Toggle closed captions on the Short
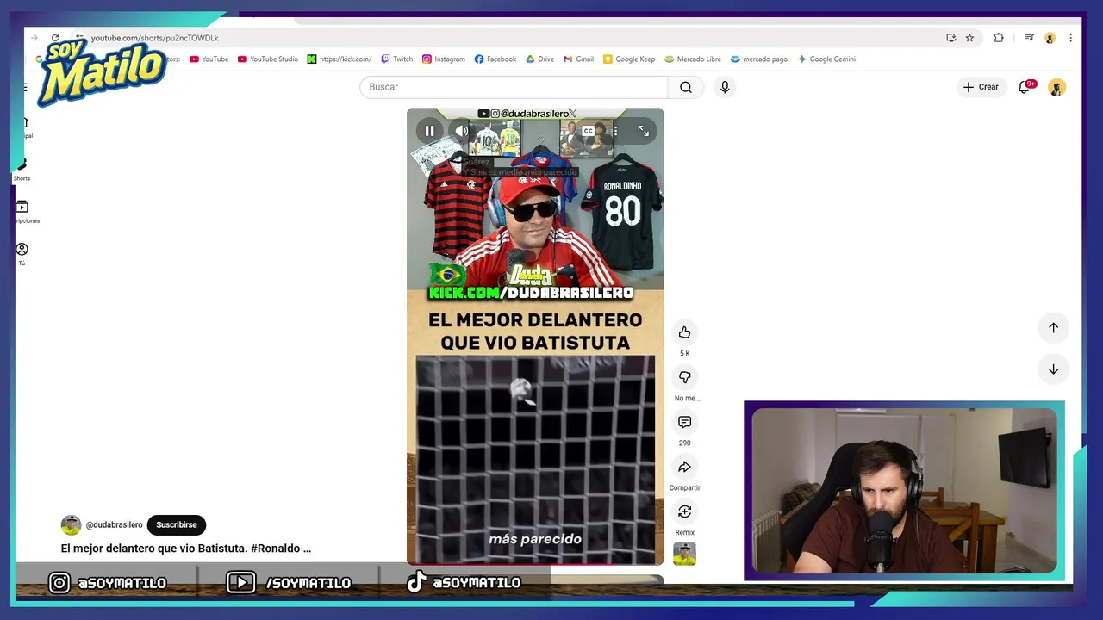Viewport: 1103px width, 620px height. click(x=588, y=131)
